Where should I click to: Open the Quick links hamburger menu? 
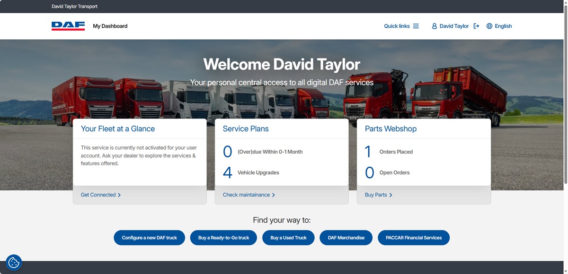[x=417, y=26]
